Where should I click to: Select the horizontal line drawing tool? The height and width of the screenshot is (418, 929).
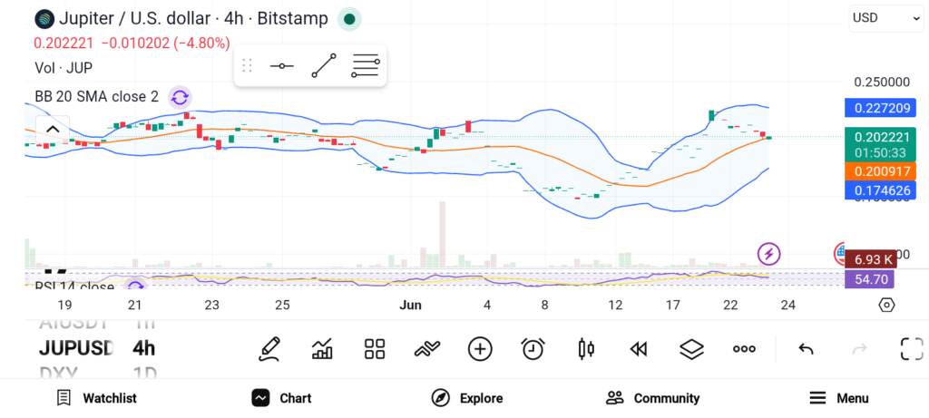click(x=281, y=65)
